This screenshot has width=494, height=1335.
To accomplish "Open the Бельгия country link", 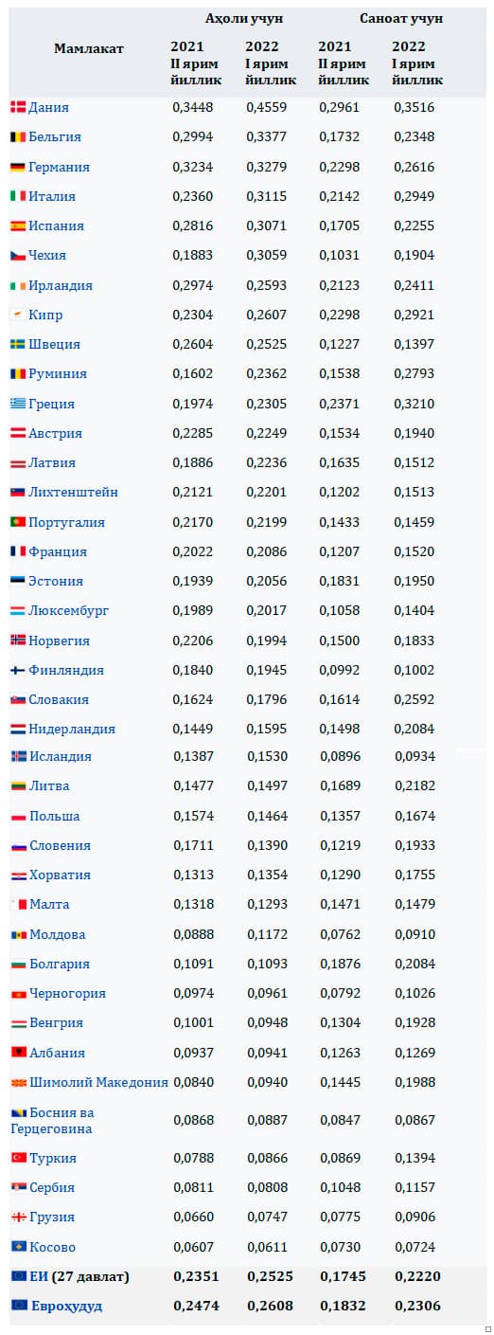I will [x=55, y=136].
